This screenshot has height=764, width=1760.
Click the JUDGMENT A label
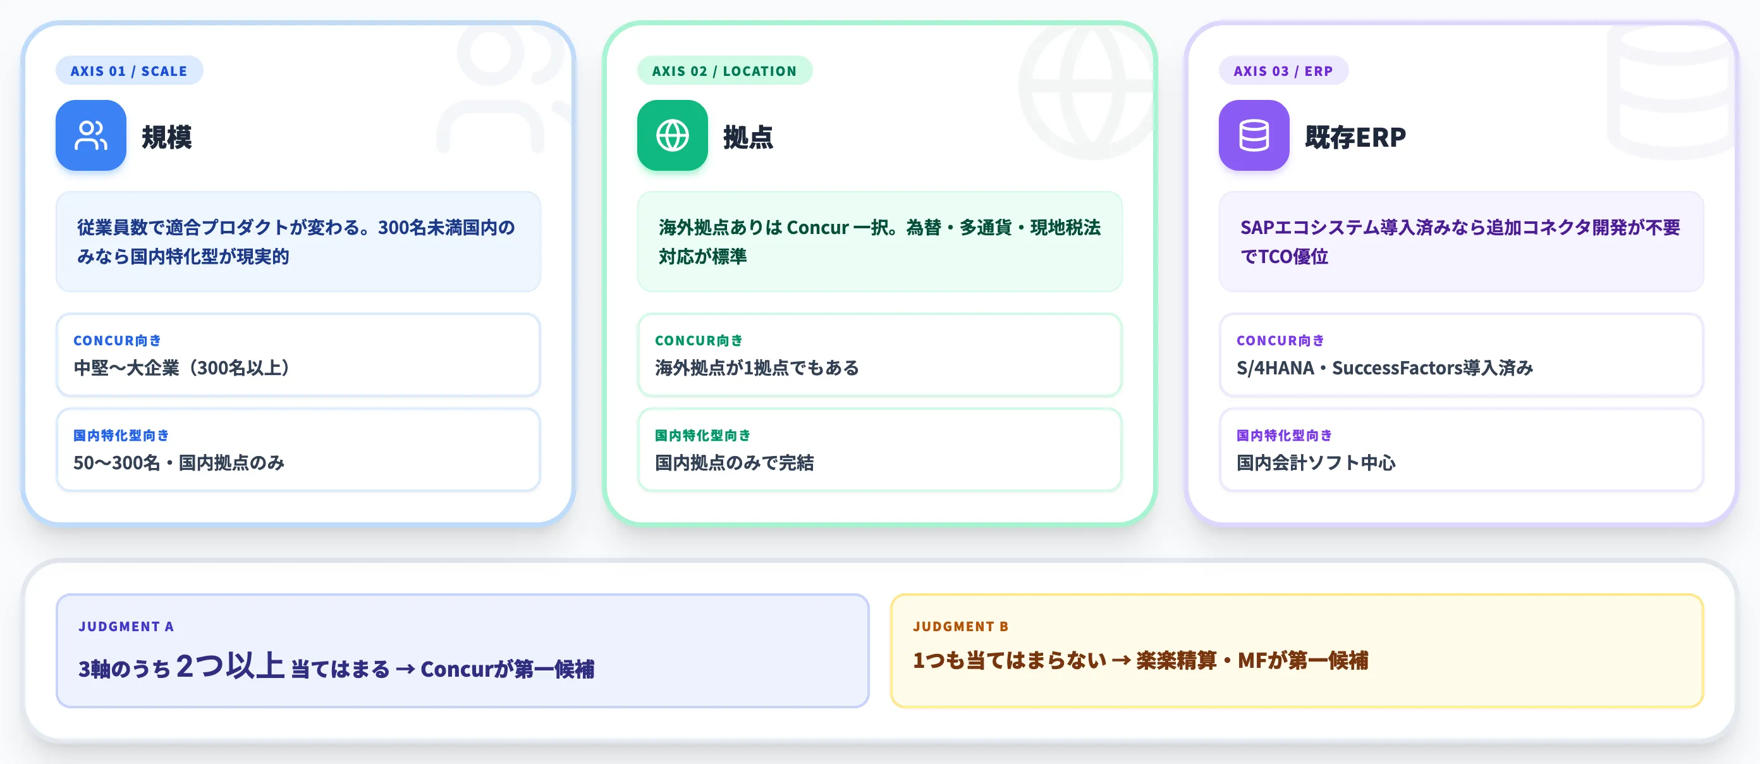pyautogui.click(x=126, y=627)
